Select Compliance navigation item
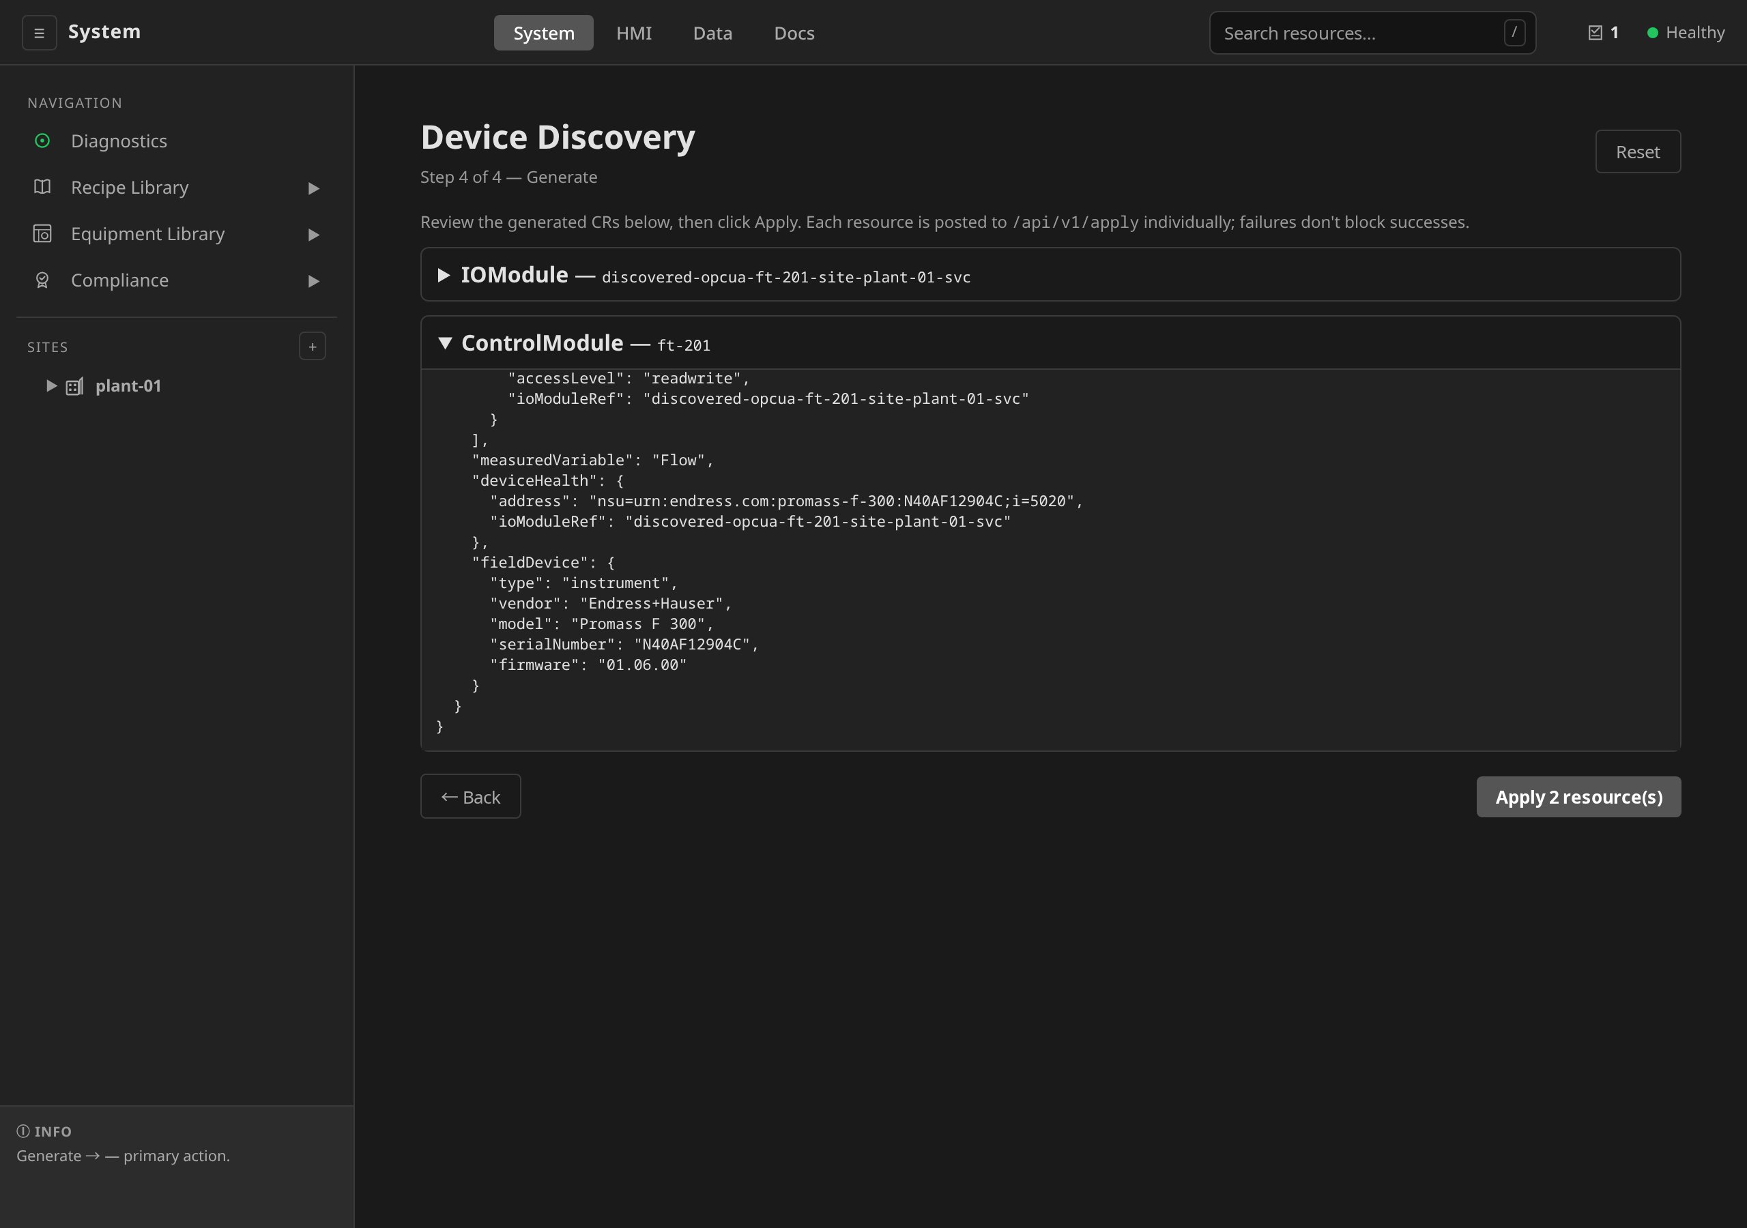The image size is (1747, 1228). 177,280
